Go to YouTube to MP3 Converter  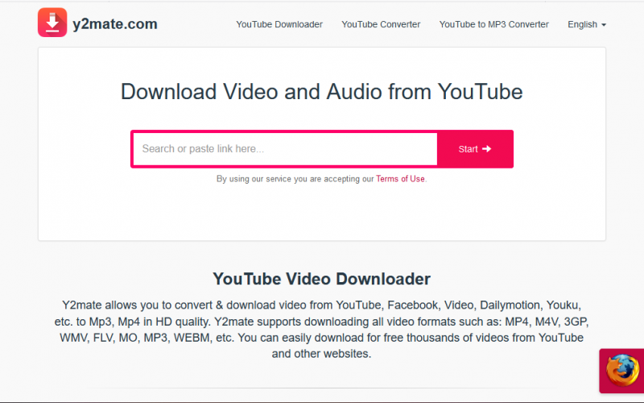click(493, 24)
